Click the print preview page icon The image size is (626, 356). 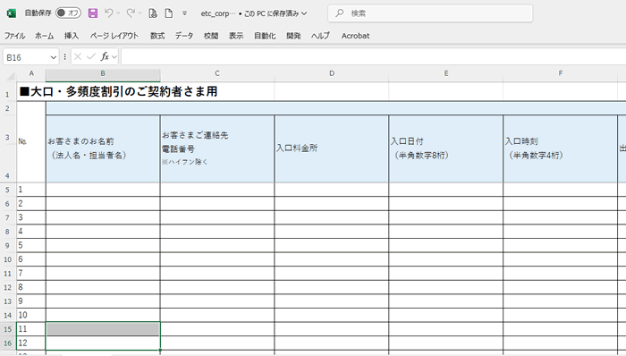(x=153, y=13)
